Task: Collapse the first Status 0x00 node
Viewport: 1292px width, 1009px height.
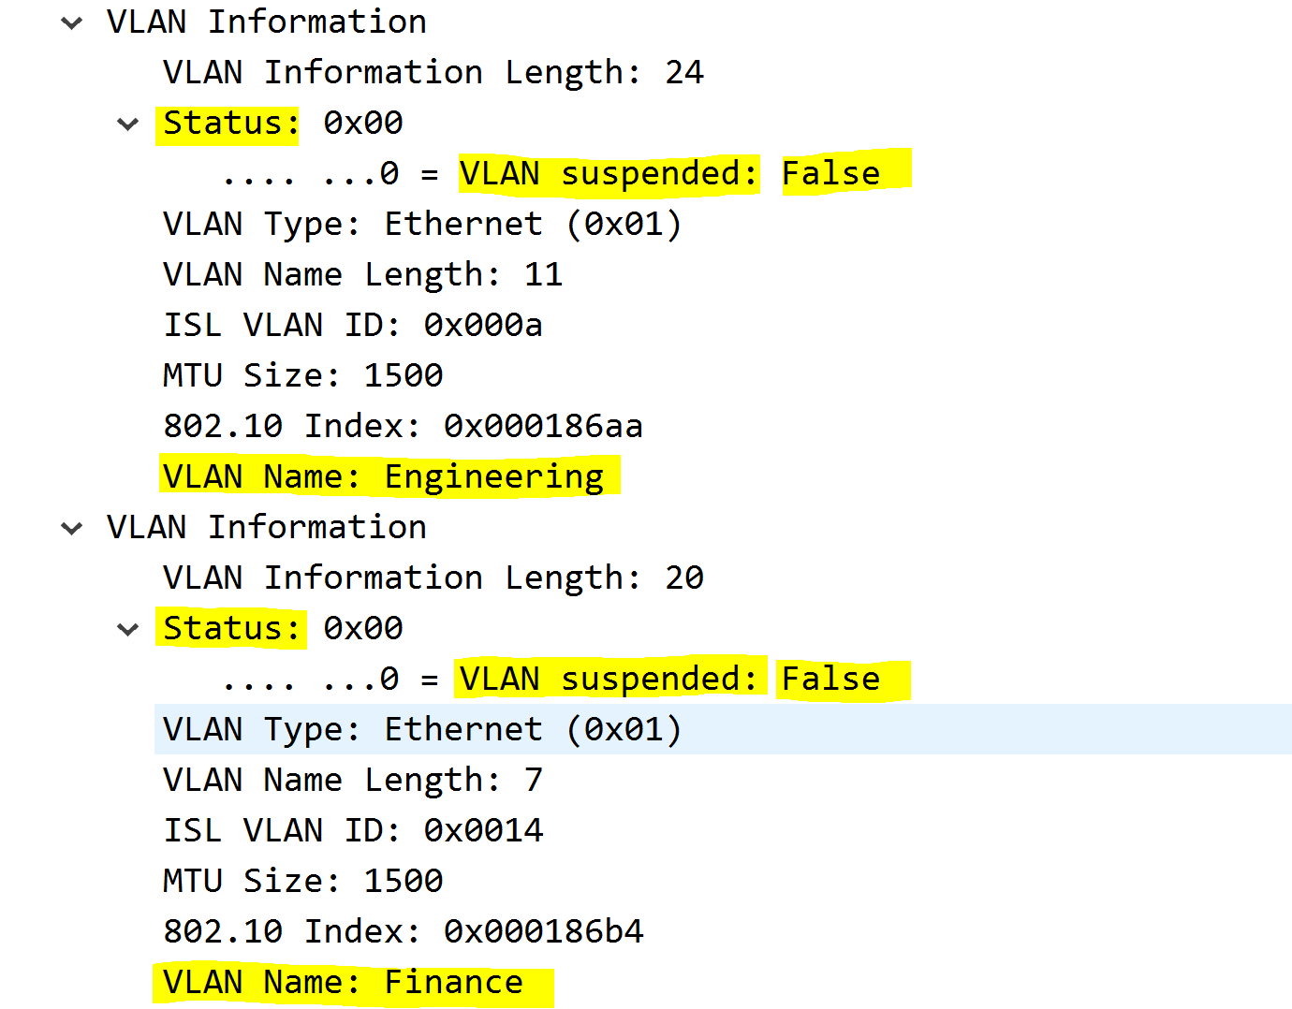Action: click(x=128, y=124)
